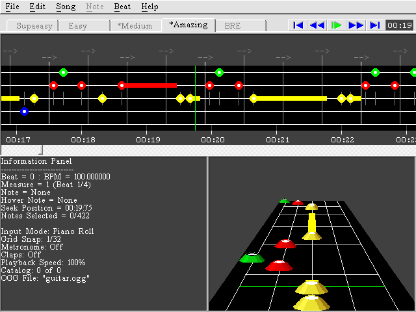Open the Beat menu
The width and height of the screenshot is (416, 312).
122,6
